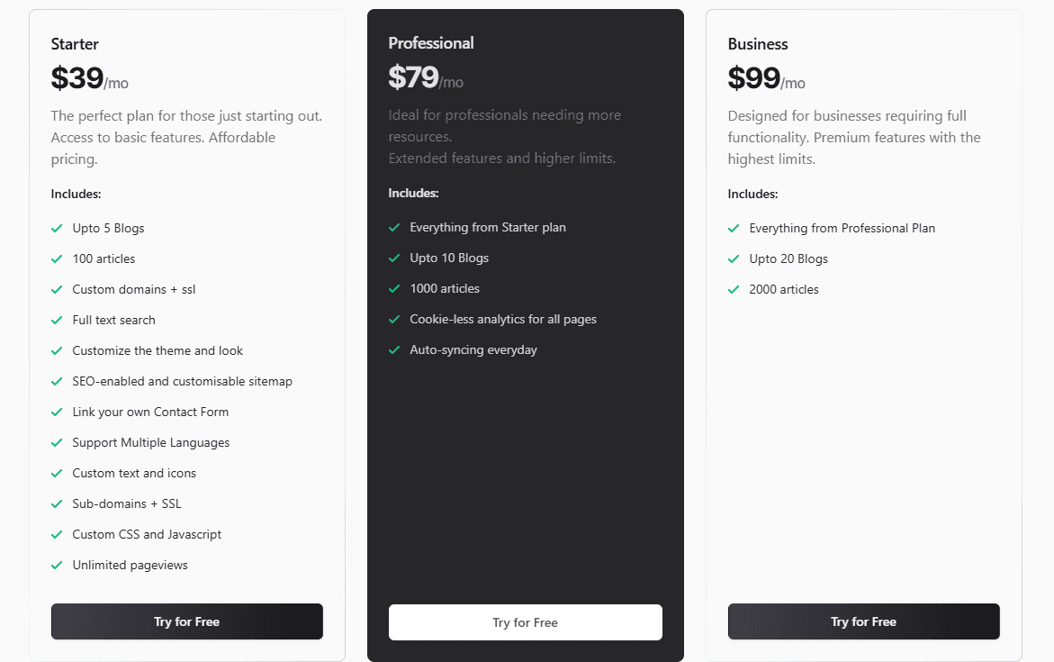Screen dimensions: 1054x662
Task: Select the checkmark for Custom domains + ssl
Action: pos(57,289)
